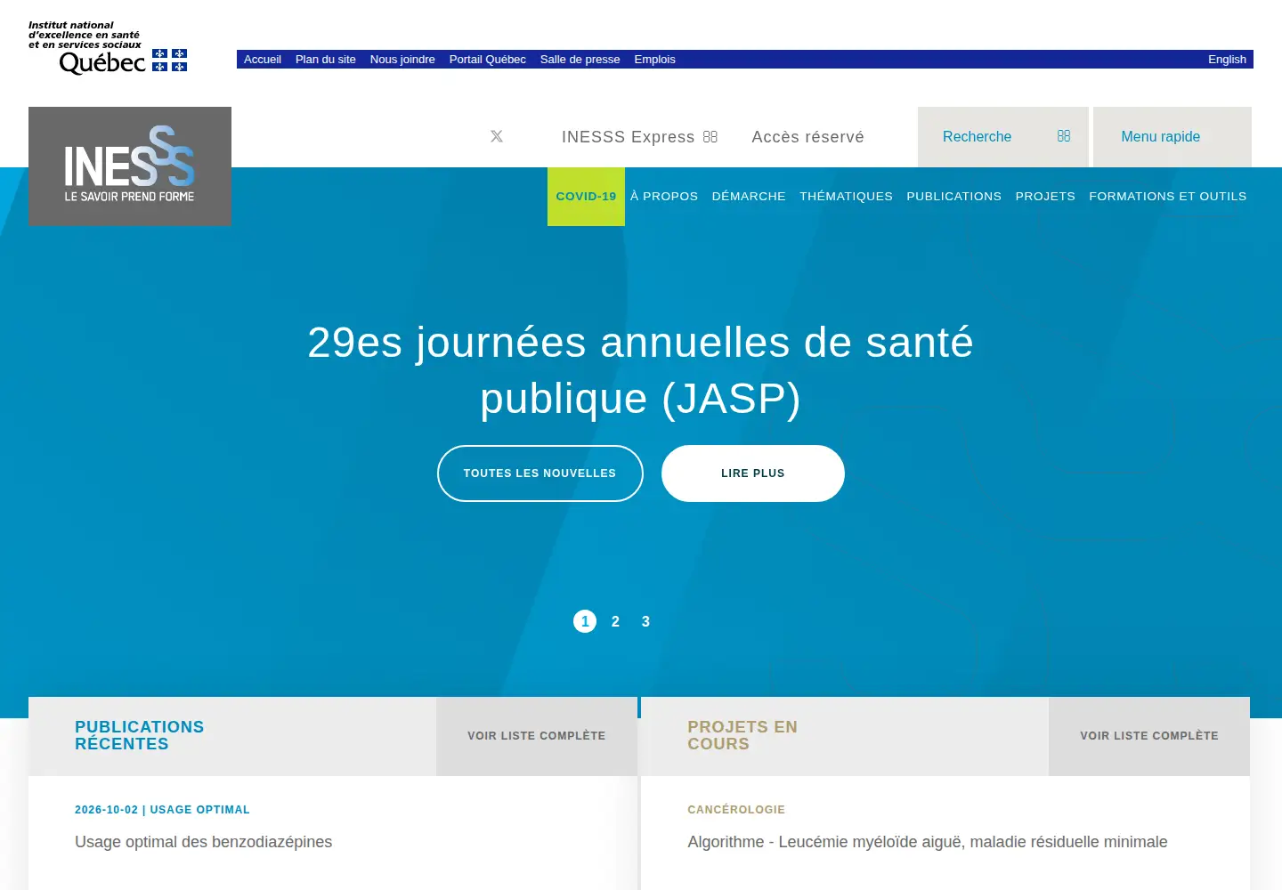Open Algorithme Leucémie myéloïde aiguë project
Screen dimensions: 1282x890
[x=927, y=842]
